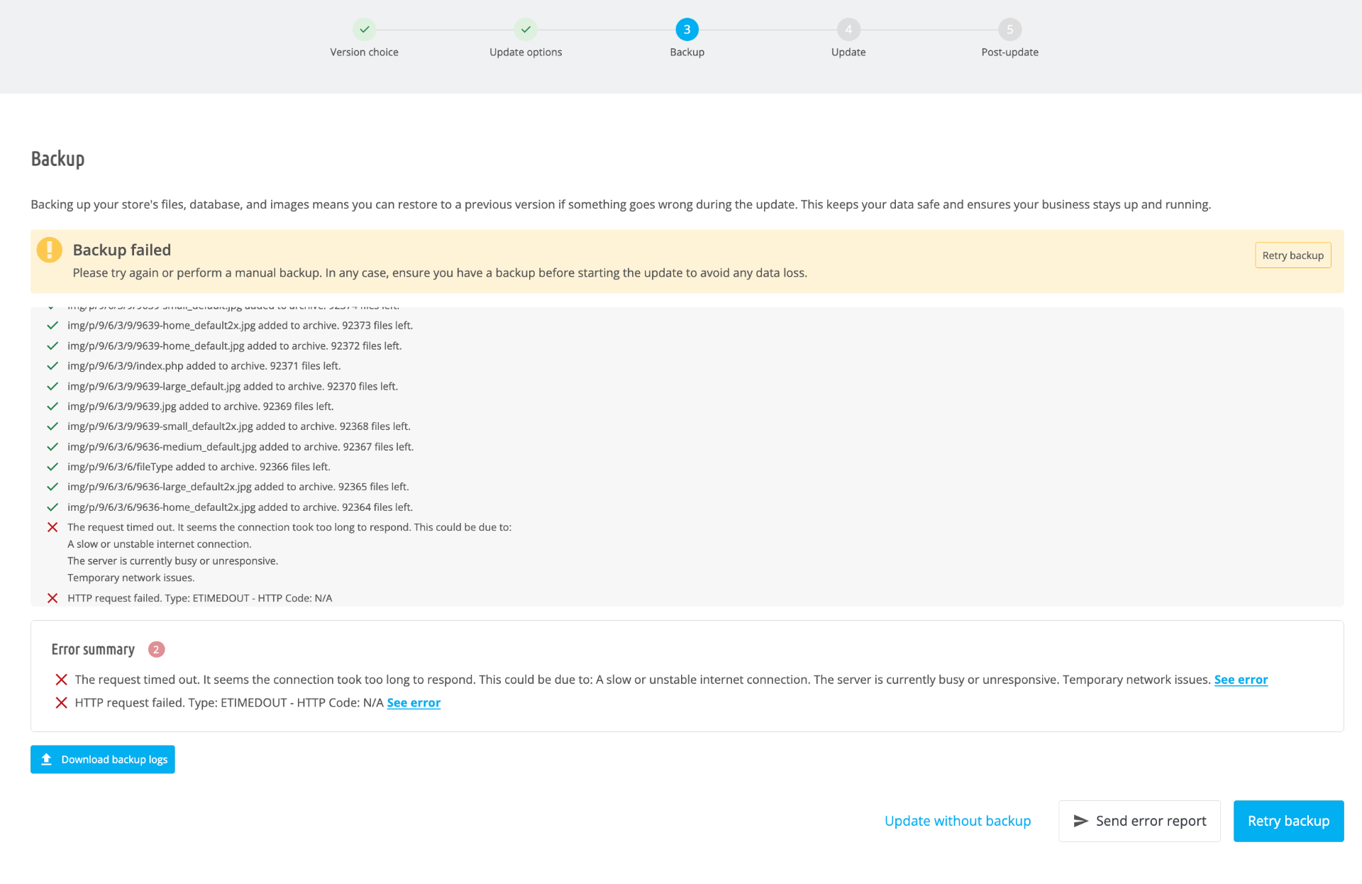
Task: Download backup logs
Action: point(103,760)
